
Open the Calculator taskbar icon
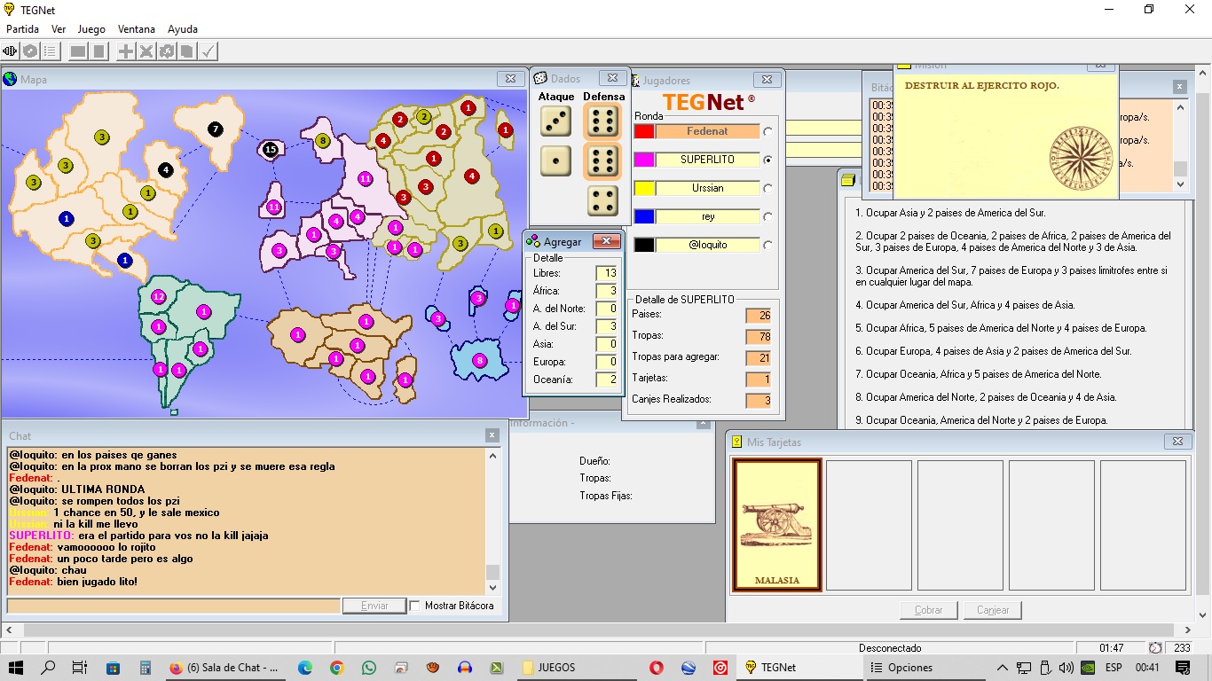point(145,668)
